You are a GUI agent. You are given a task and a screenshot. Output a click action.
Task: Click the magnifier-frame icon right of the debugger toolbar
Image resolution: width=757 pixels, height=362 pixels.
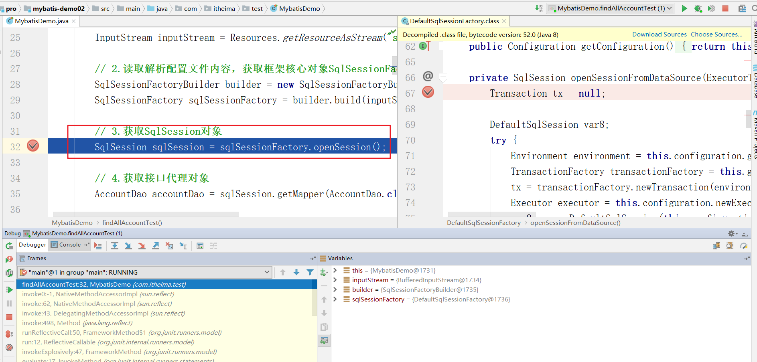coord(730,246)
